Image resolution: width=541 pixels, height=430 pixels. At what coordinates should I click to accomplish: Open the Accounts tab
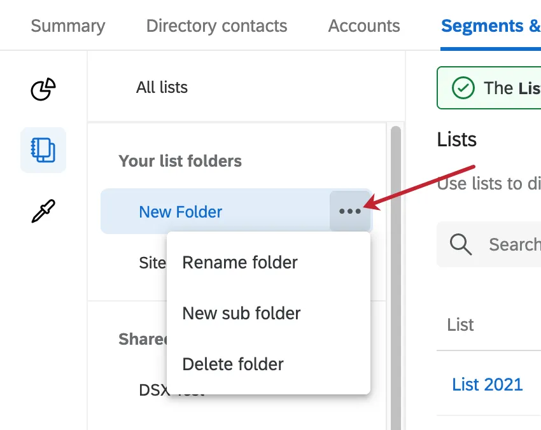[363, 25]
